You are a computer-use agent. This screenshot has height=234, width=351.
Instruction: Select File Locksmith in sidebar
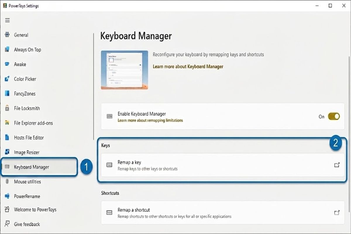pyautogui.click(x=27, y=108)
